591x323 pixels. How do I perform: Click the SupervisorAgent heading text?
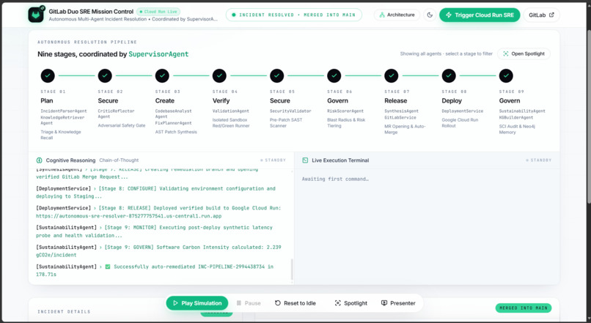pos(158,54)
